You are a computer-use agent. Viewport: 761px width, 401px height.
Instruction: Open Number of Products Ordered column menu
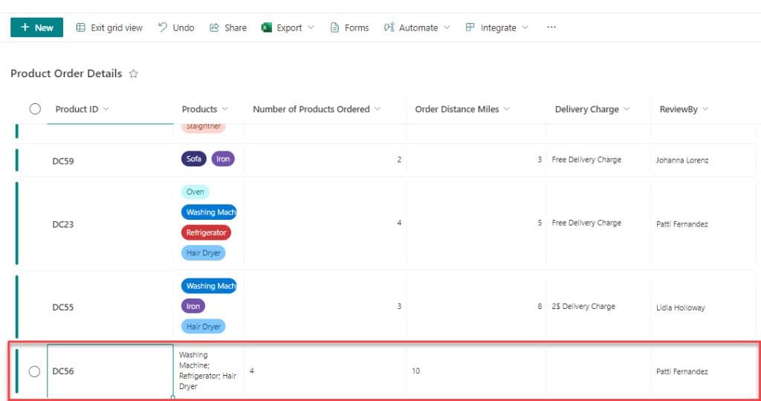pos(377,109)
